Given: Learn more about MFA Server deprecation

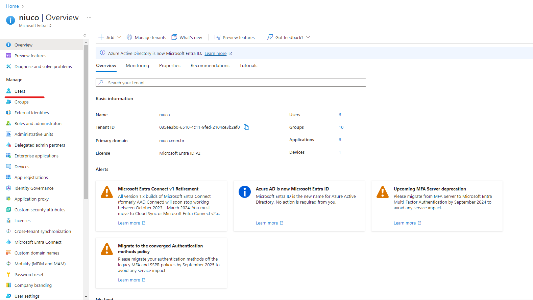Looking at the screenshot, I should point(407,223).
